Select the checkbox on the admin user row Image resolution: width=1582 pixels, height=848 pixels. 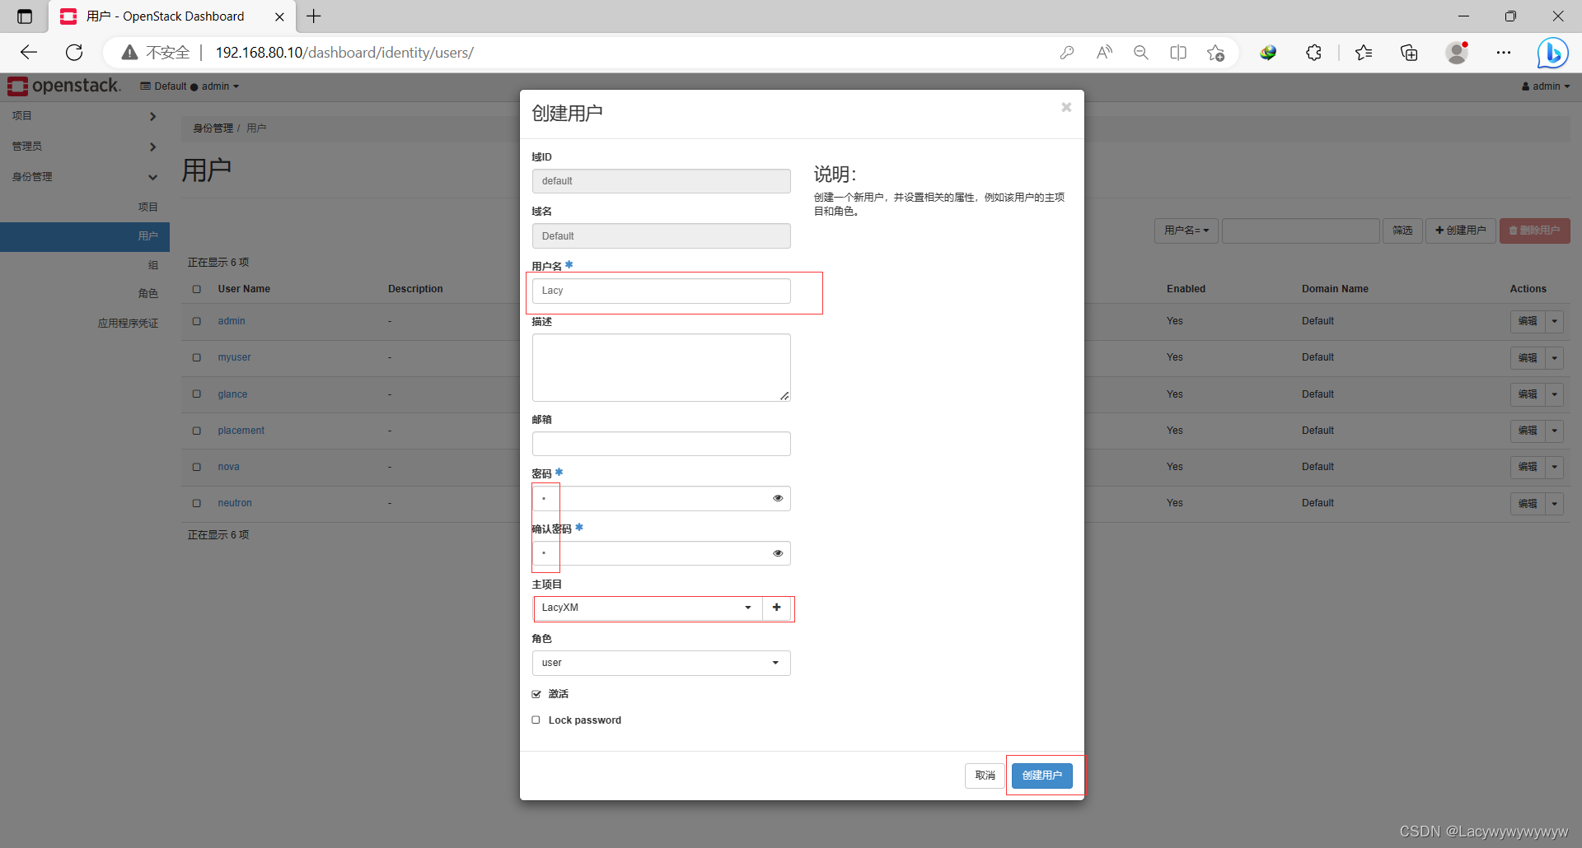tap(196, 321)
